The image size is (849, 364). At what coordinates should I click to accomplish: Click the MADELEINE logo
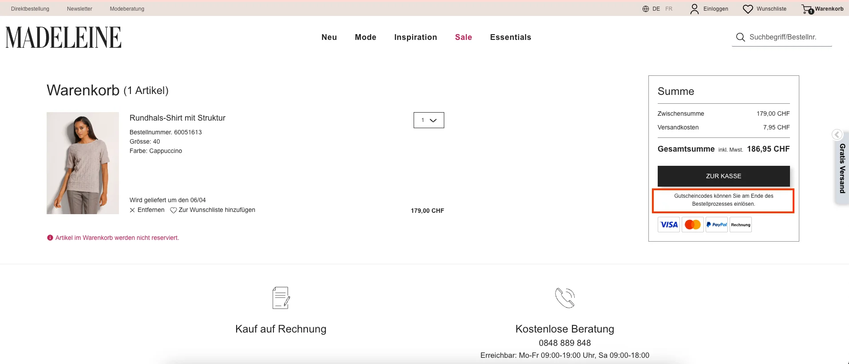63,37
